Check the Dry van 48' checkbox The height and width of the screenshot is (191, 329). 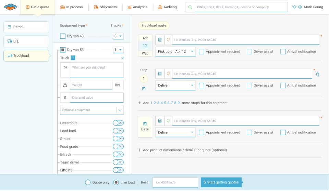tap(63, 36)
